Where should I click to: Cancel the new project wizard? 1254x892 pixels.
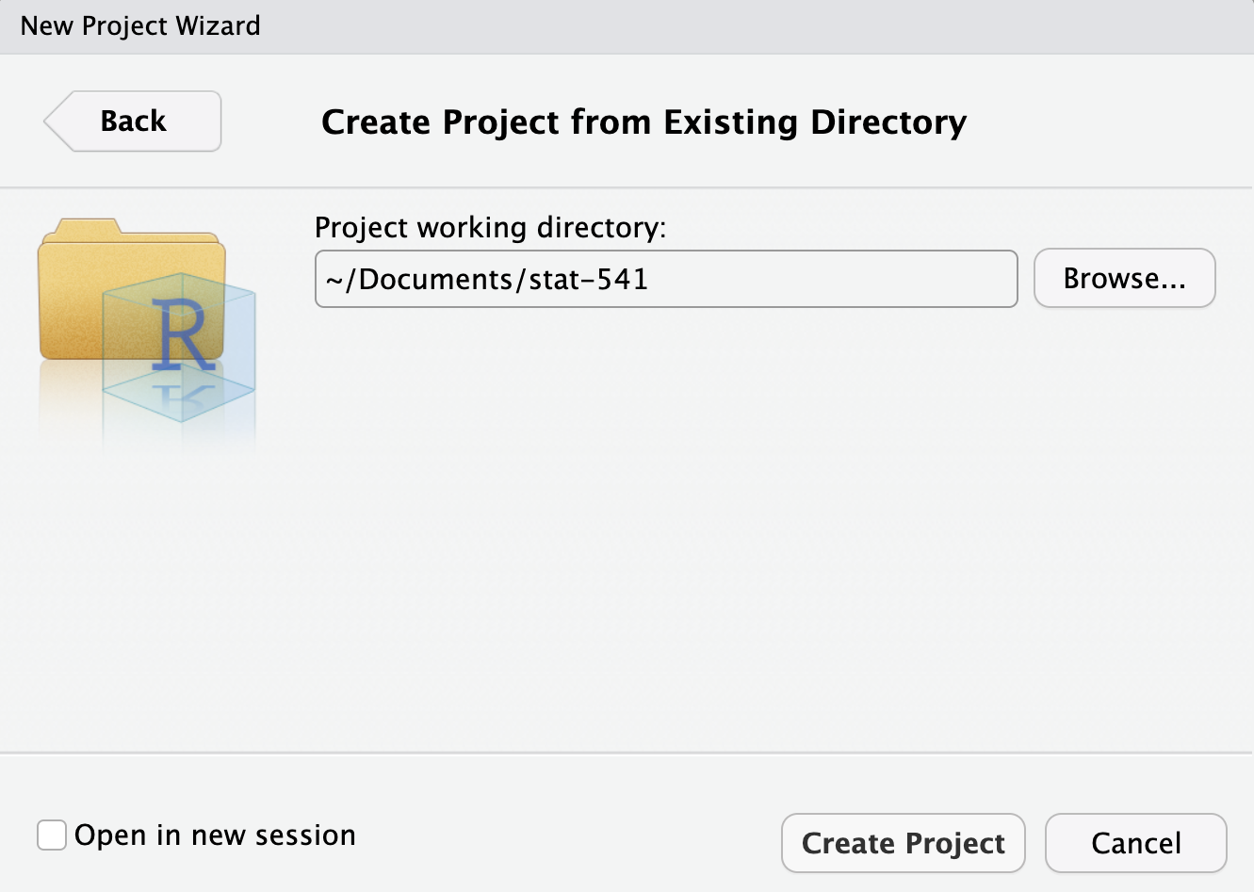pos(1135,842)
